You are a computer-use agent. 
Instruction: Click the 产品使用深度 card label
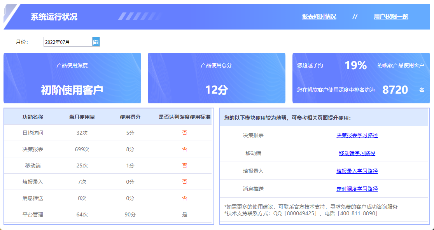coord(72,66)
